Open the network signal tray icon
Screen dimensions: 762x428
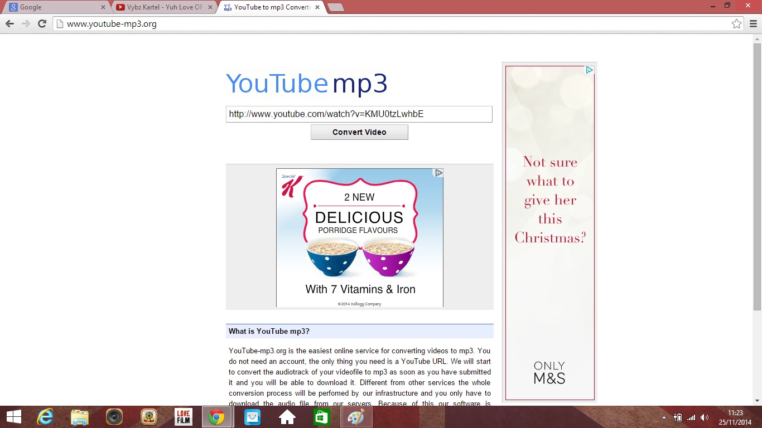[692, 417]
